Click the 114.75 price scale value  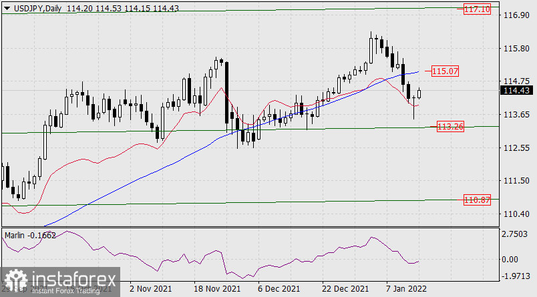[x=516, y=81]
